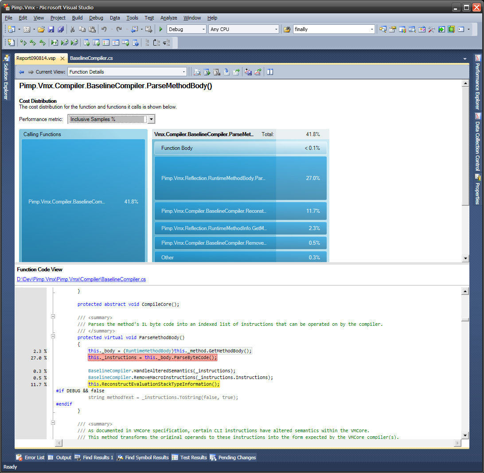Click the Find in Files binoculars icon
The image size is (484, 473).
(x=287, y=29)
